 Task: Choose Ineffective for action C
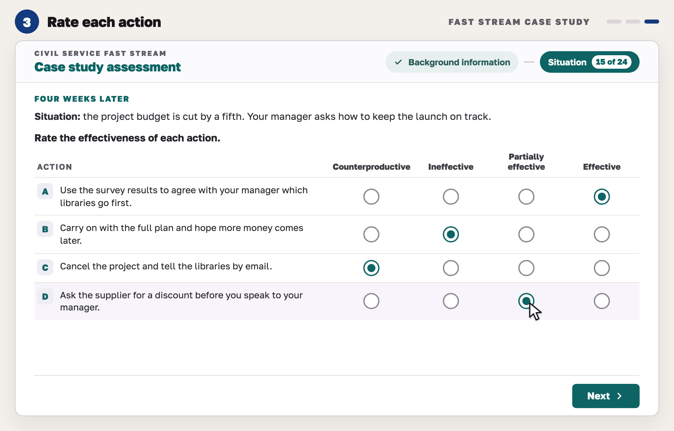pyautogui.click(x=451, y=268)
